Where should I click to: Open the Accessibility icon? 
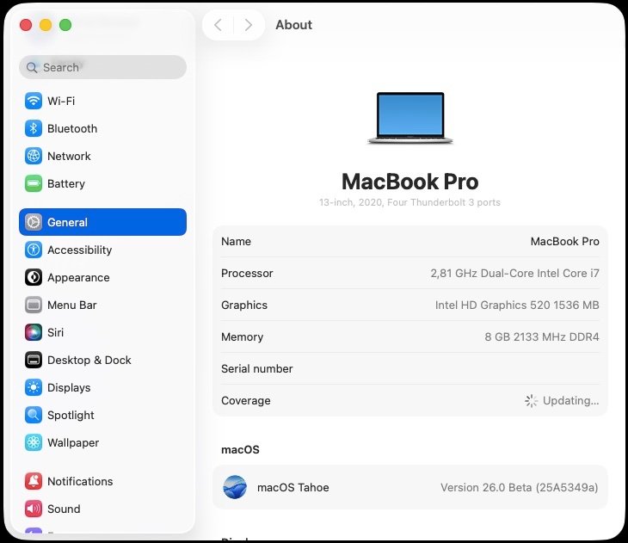coord(34,250)
